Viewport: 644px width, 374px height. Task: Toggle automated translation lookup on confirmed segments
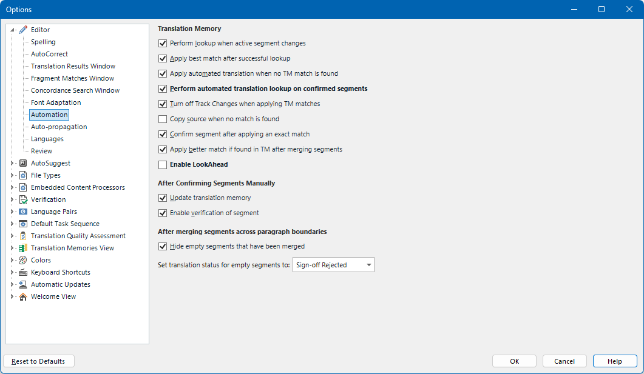point(163,88)
